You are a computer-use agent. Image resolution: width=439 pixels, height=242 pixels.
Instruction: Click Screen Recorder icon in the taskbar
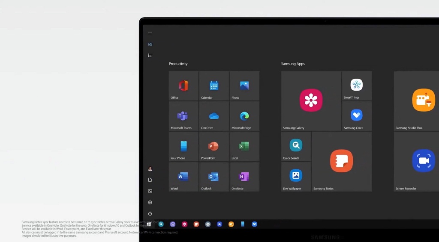[x=219, y=224]
